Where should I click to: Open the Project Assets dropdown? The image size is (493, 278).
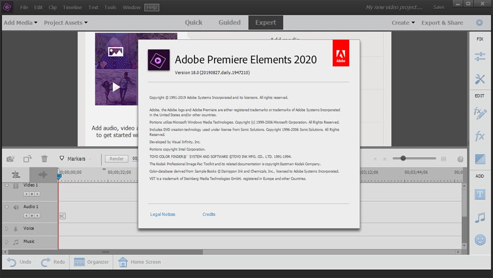tap(66, 23)
